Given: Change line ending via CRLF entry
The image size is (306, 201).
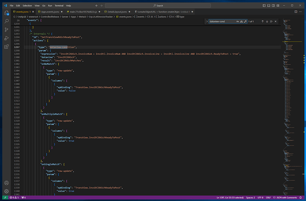Looking at the screenshot, I should (x=268, y=197).
